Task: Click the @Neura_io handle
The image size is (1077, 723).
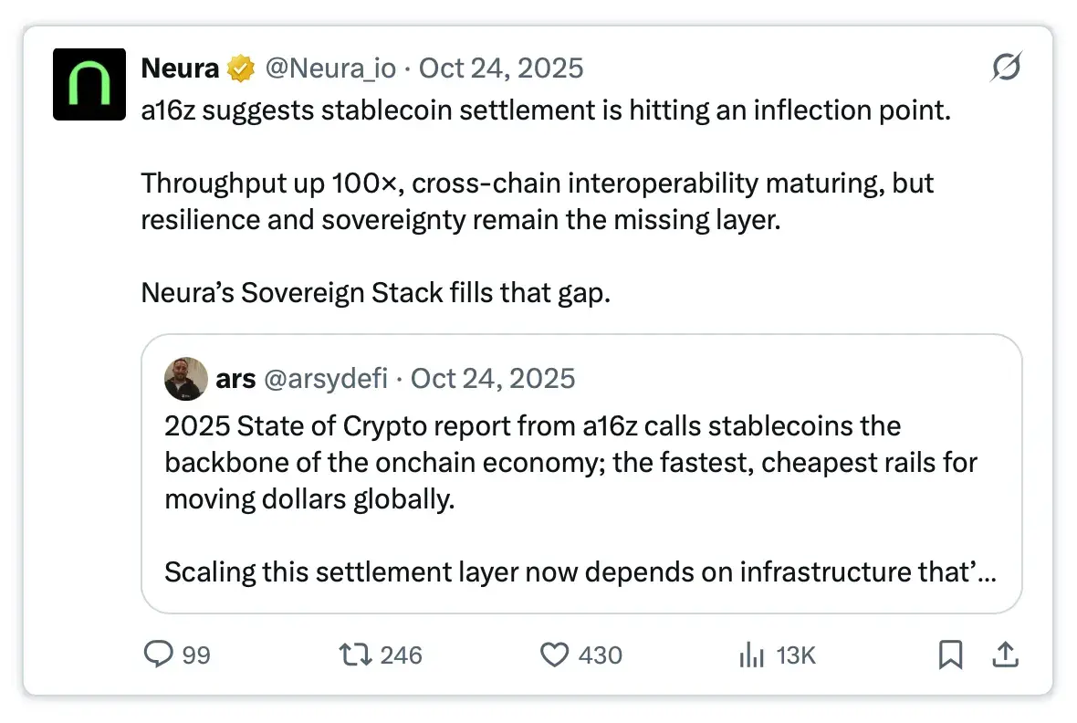Action: tap(331, 68)
